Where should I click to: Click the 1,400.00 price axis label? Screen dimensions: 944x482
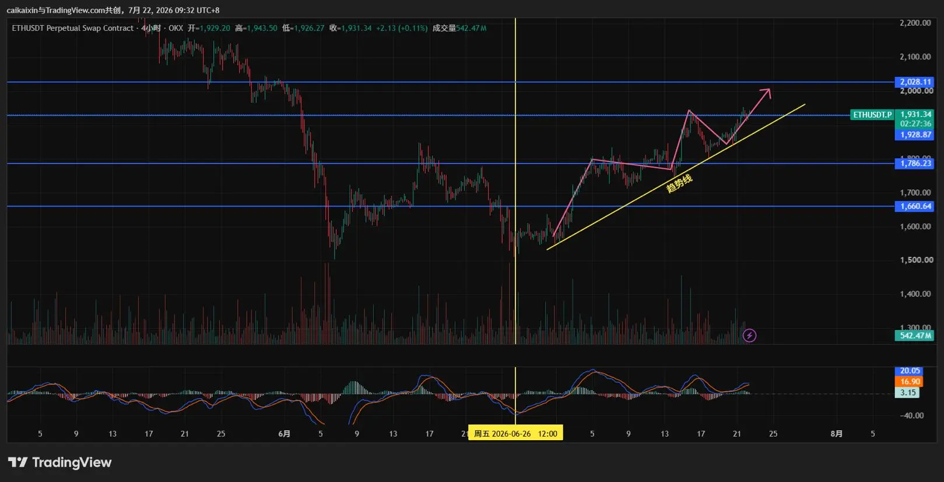coord(915,294)
